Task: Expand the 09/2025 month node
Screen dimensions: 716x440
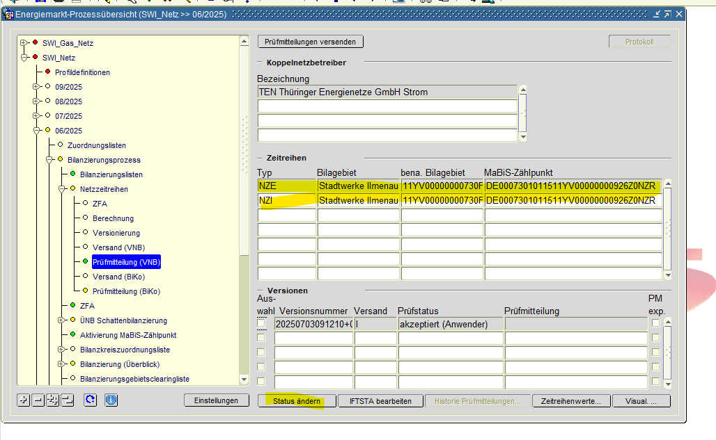Action: coord(36,87)
